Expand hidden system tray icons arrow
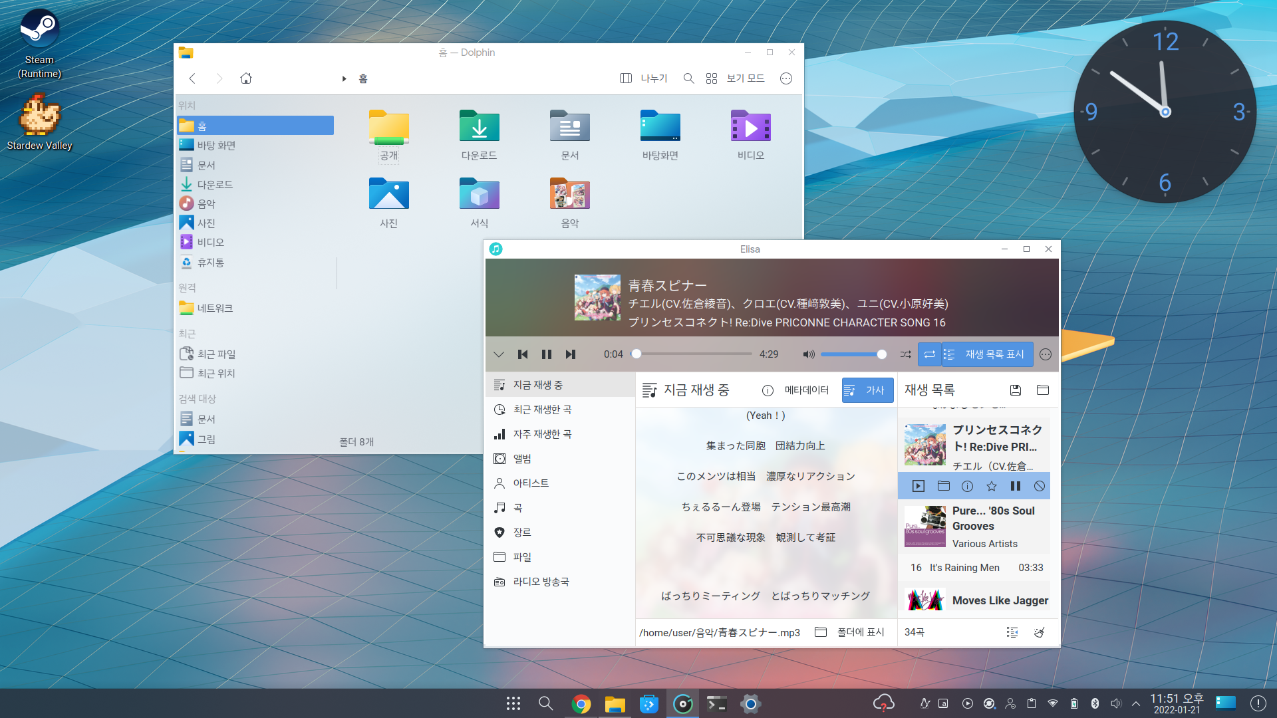 click(x=1135, y=703)
